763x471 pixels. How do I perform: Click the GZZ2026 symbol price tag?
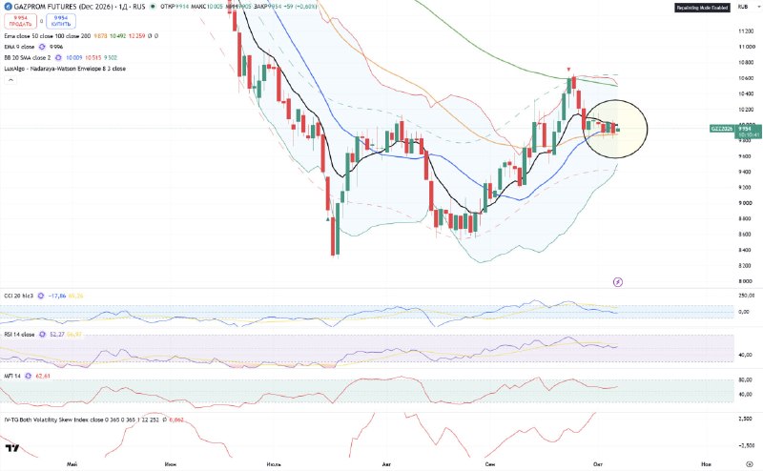click(722, 129)
